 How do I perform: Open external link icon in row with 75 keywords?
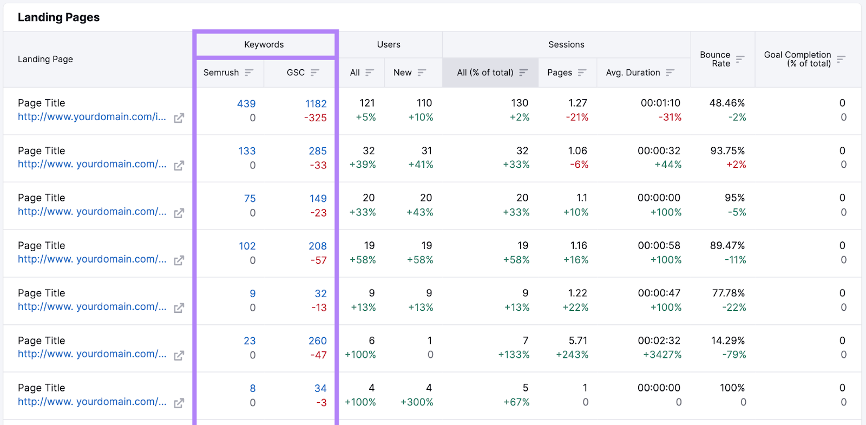(179, 213)
